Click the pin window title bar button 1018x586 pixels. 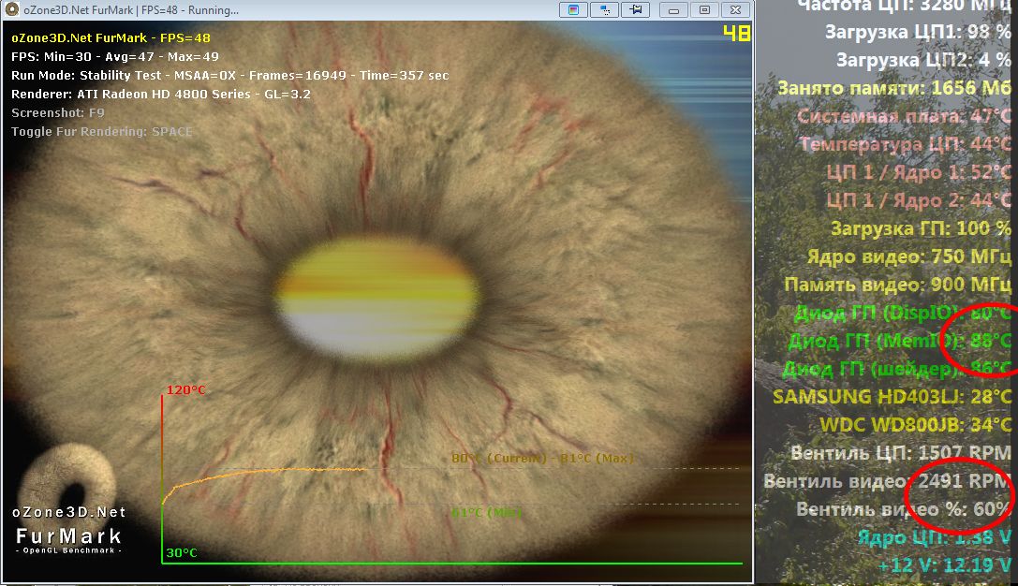coord(637,10)
